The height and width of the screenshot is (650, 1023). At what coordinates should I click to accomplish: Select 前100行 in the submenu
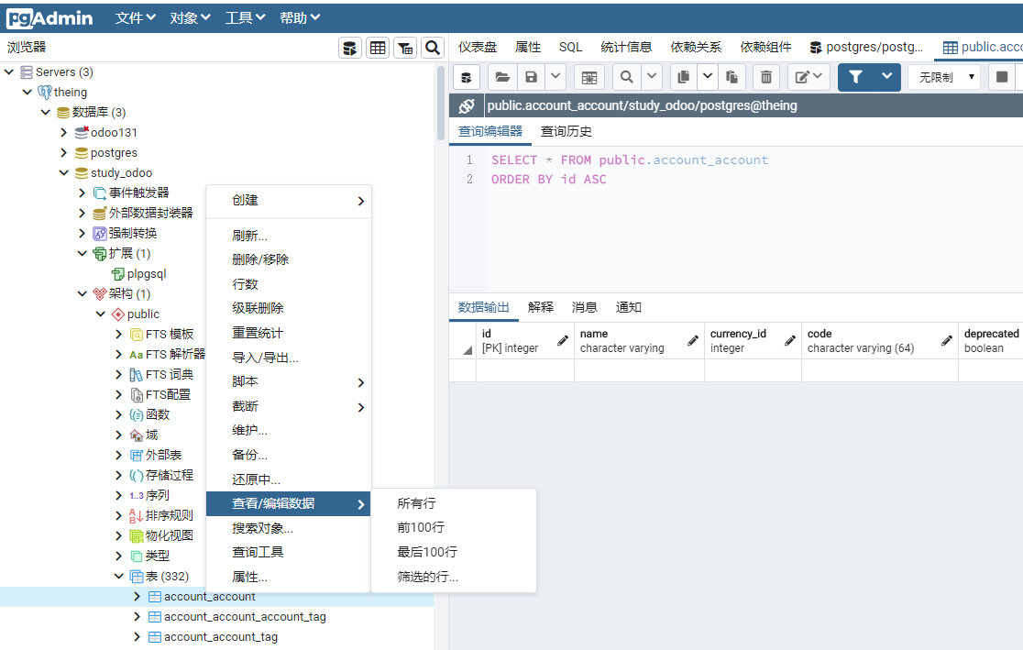[454, 527]
